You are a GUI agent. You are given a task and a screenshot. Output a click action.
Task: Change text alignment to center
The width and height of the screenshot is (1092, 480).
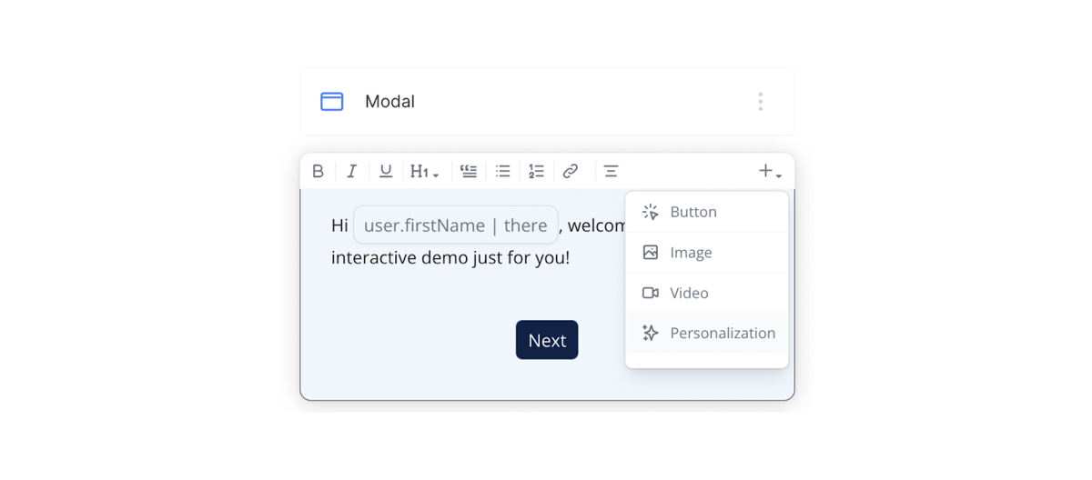pyautogui.click(x=611, y=171)
